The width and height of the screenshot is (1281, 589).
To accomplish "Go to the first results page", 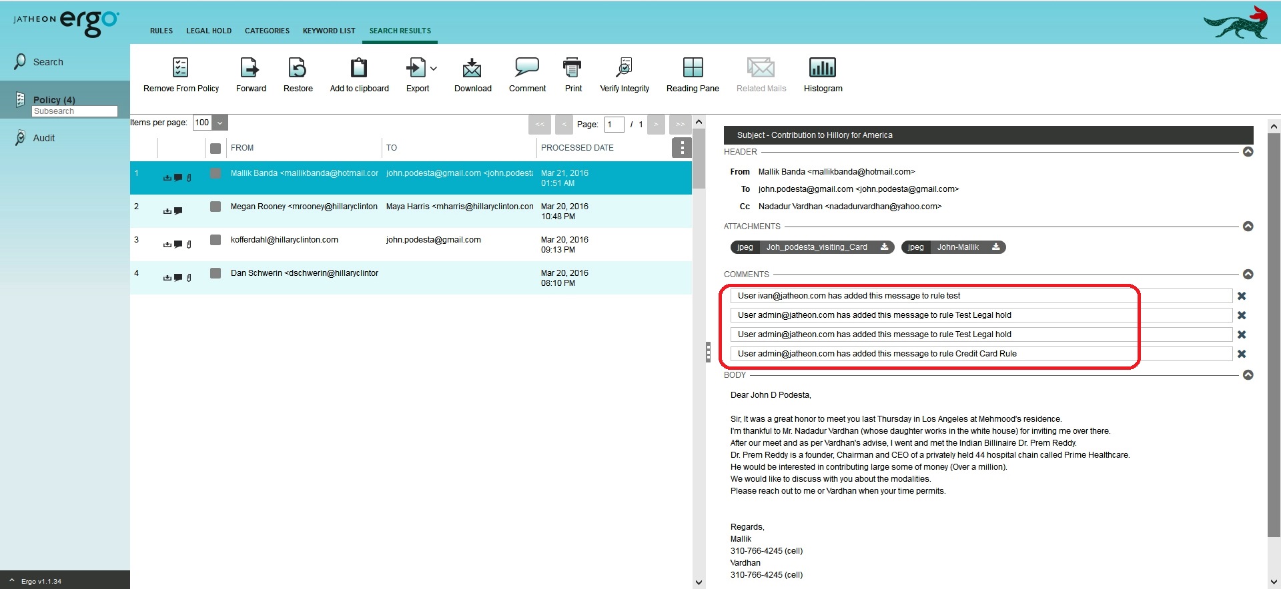I will coord(540,125).
